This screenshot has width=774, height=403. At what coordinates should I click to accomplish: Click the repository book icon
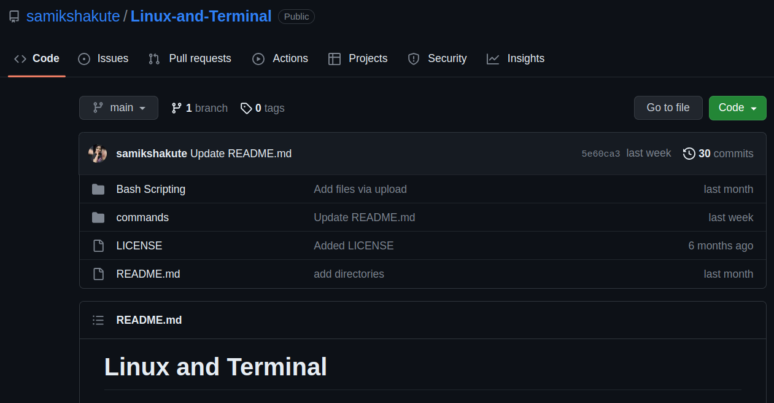(14, 17)
